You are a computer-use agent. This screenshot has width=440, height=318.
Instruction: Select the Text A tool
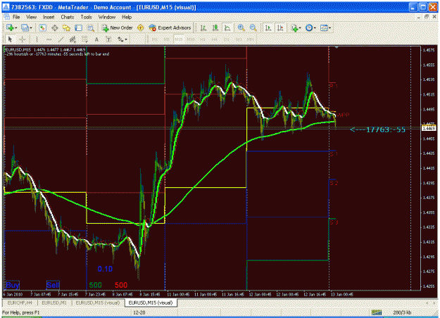(96, 39)
